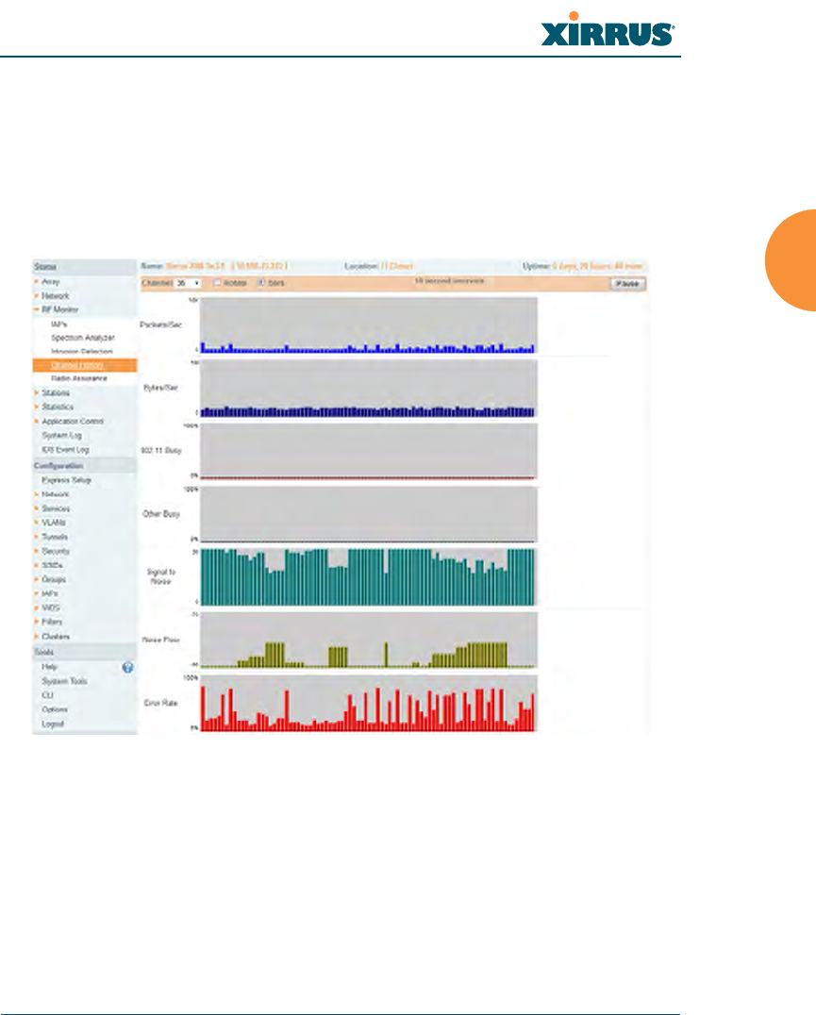Image resolution: width=816 pixels, height=1015 pixels.
Task: Expand Network under Configuration
Action: tap(55, 494)
